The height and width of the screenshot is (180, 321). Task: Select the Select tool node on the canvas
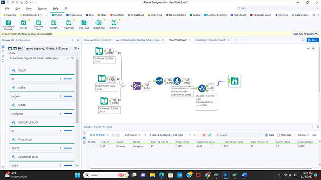[159, 81]
